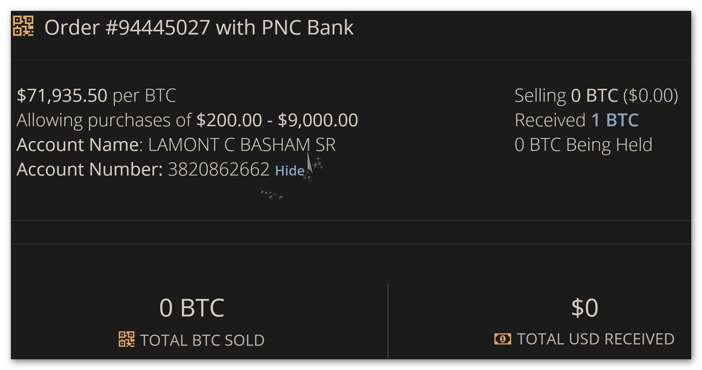Click the QR code icon beside Order title
702x370 pixels.
point(23,26)
